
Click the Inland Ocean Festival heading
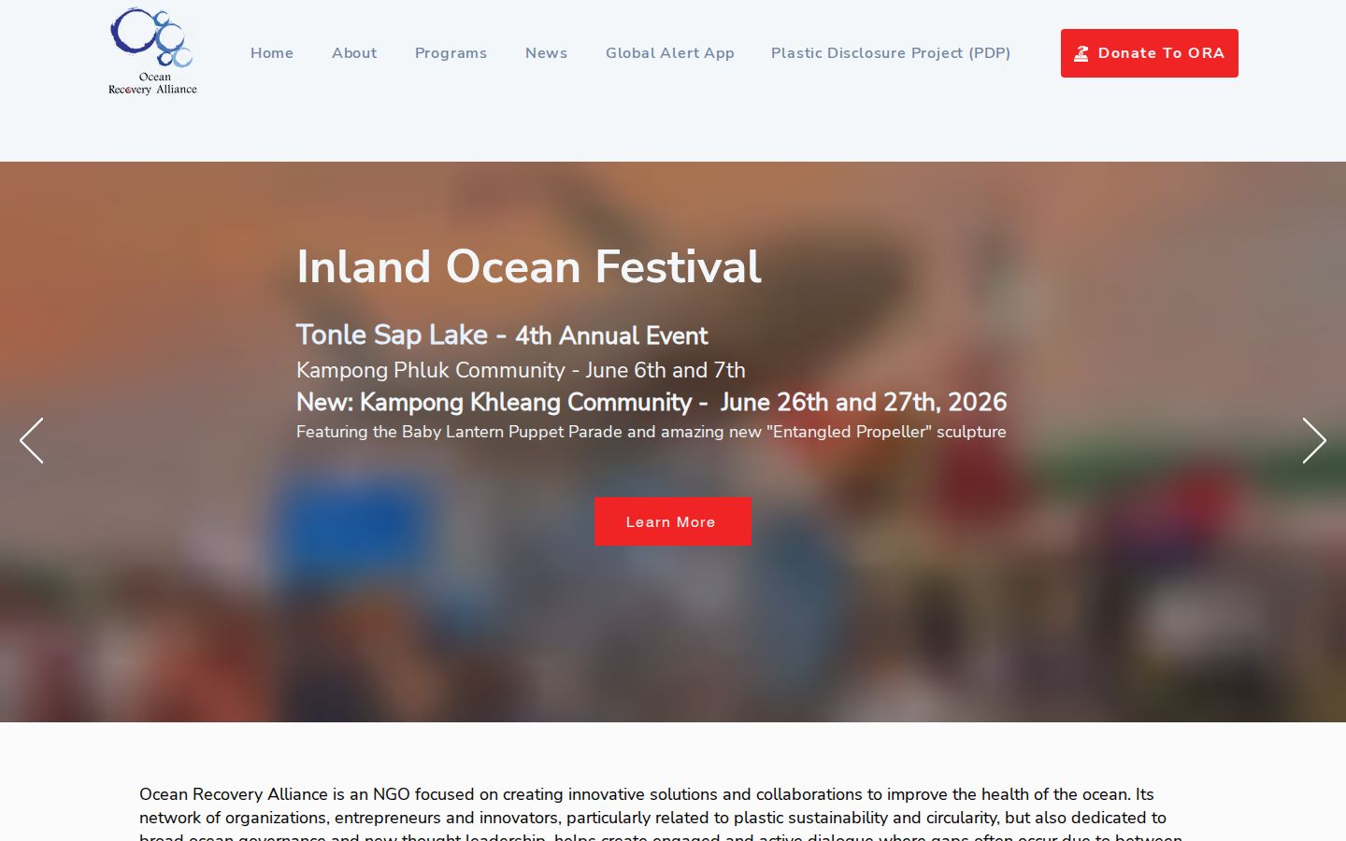(529, 266)
